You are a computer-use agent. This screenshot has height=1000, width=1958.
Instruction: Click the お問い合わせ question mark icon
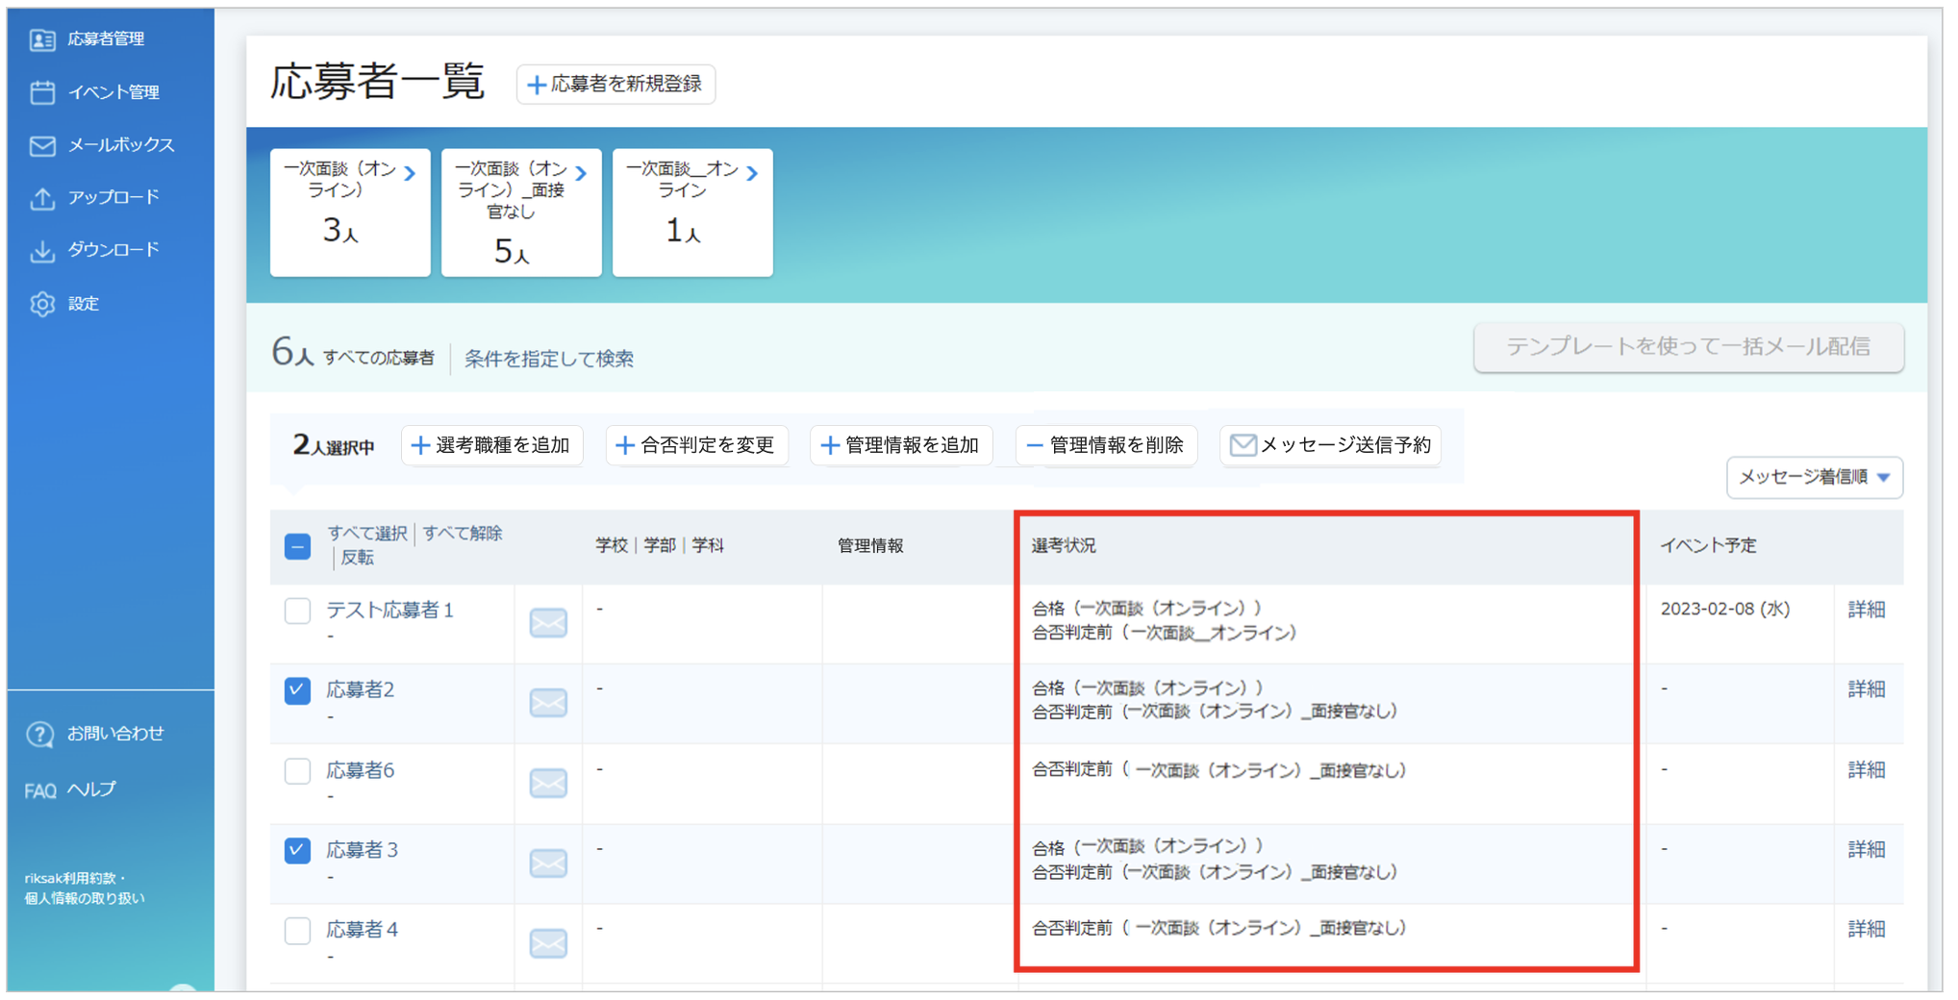[x=39, y=735]
